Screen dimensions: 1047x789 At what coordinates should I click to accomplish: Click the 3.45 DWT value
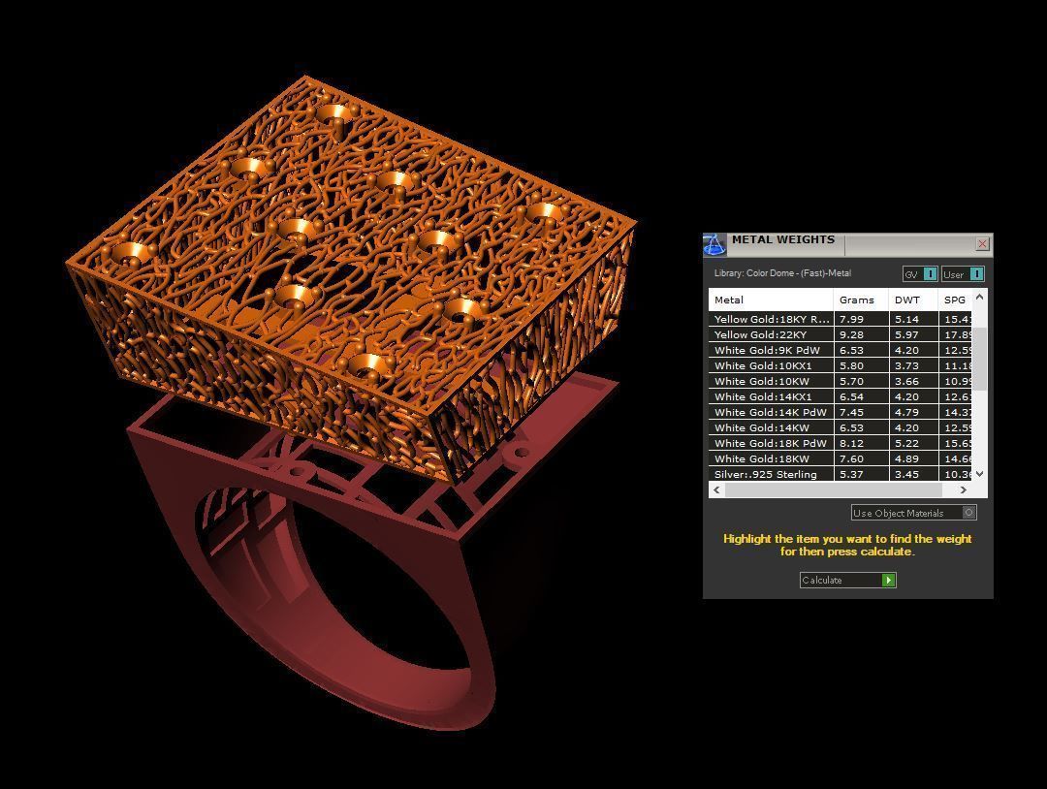coord(906,474)
